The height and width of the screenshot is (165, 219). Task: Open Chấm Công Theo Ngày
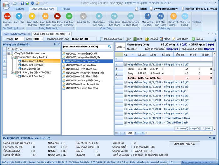coord(99,19)
